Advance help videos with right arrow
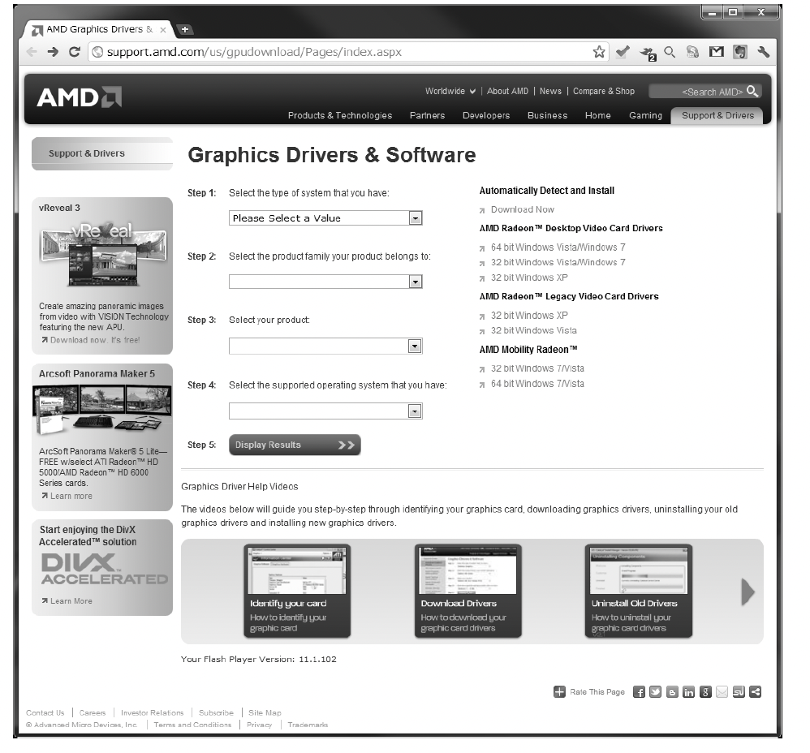This screenshot has height=753, width=810. click(x=748, y=592)
